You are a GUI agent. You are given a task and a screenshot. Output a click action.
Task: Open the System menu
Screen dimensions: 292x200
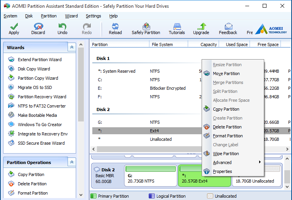pos(10,16)
